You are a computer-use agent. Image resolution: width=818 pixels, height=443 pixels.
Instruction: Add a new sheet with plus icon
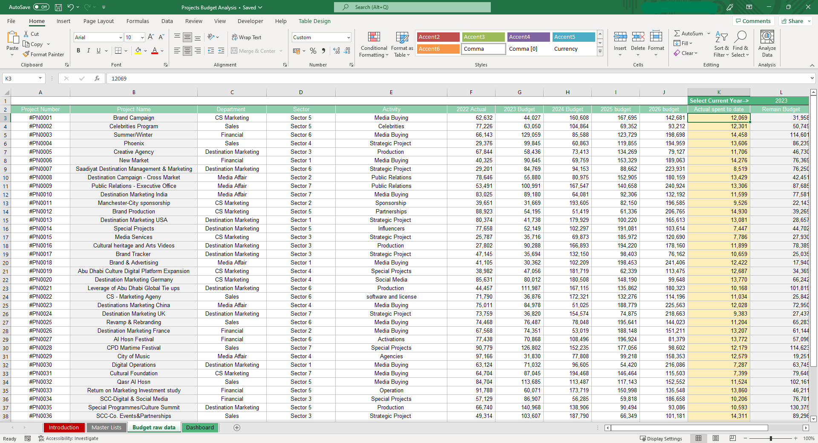tap(237, 428)
